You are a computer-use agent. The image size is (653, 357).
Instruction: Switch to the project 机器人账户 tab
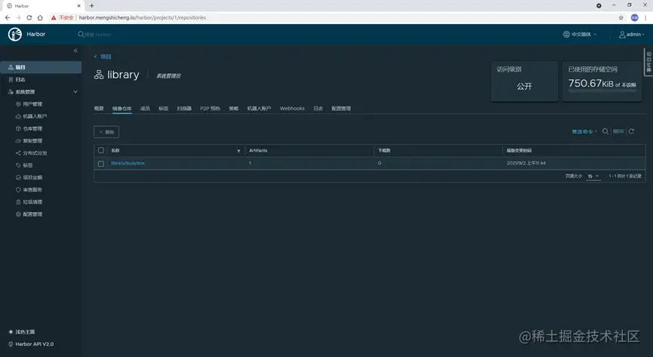tap(259, 109)
